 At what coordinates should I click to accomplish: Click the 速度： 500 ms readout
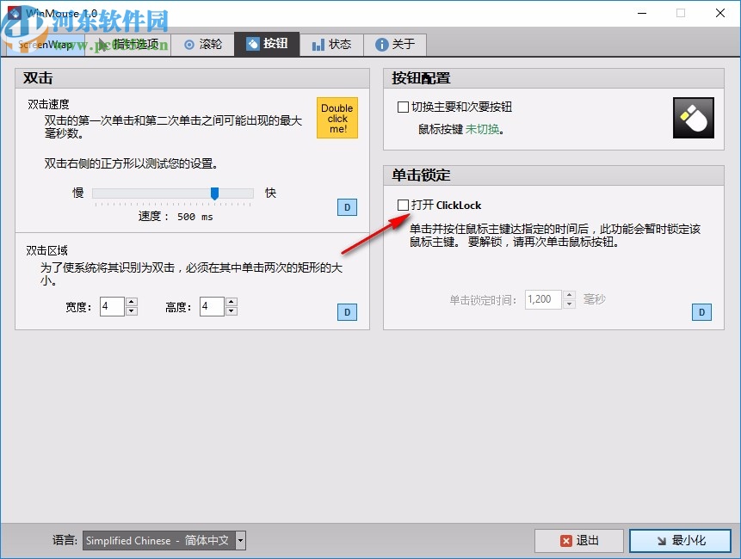176,217
